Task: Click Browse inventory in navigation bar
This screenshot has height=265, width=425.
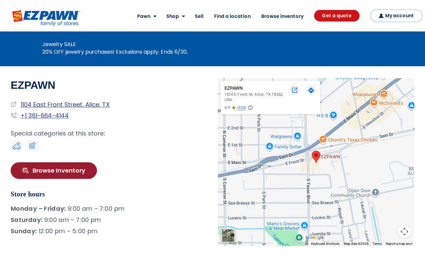Action: [282, 16]
